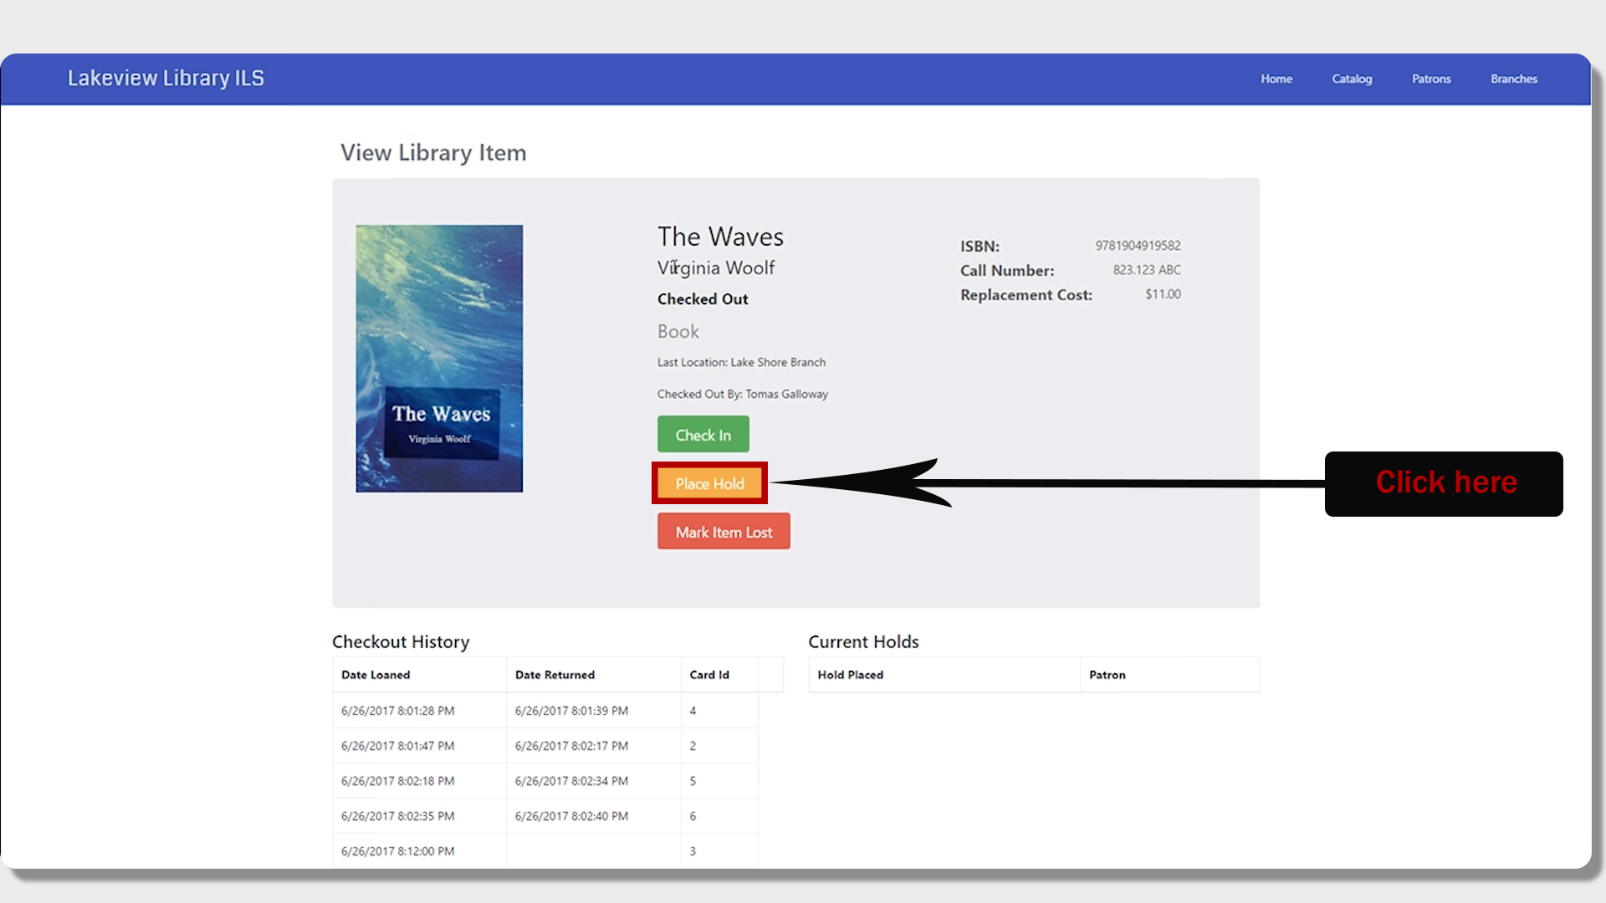Open the Home menu item
The height and width of the screenshot is (903, 1606).
point(1276,79)
